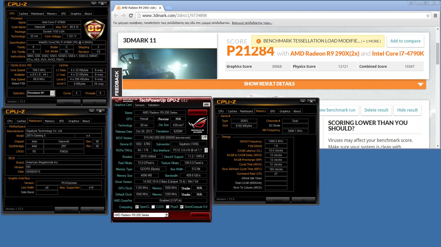Click OK in the Mainboard CPU-Z window
The height and width of the screenshot is (247, 441).
[x=92, y=210]
